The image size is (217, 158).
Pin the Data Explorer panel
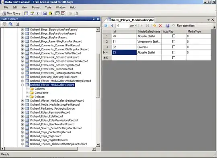point(94,19)
